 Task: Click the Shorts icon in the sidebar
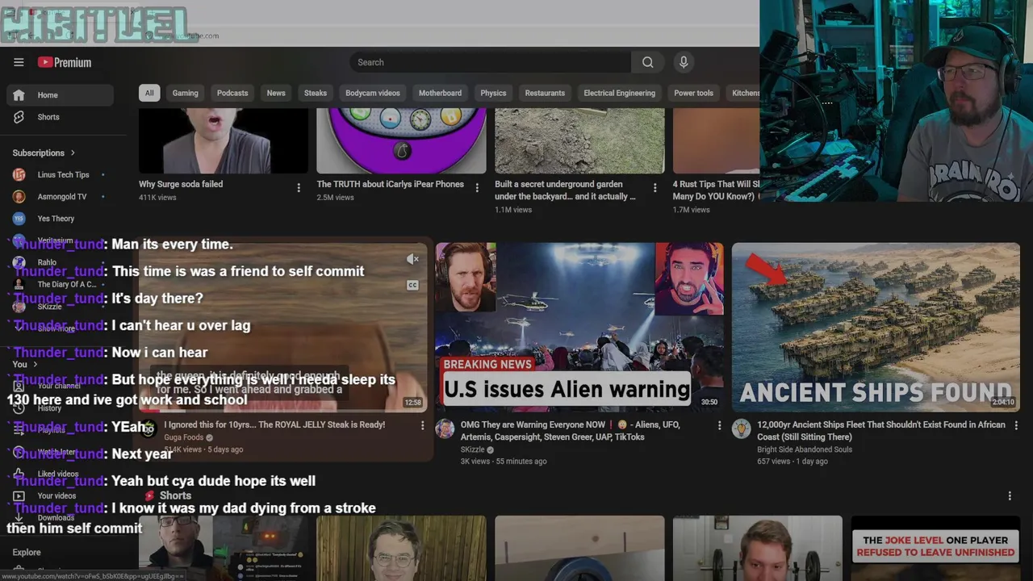coord(19,117)
